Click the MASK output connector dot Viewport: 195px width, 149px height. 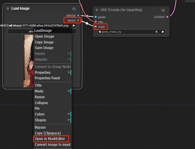pos(78,20)
